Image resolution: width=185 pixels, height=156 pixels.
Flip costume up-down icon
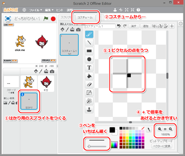[x=166, y=26]
